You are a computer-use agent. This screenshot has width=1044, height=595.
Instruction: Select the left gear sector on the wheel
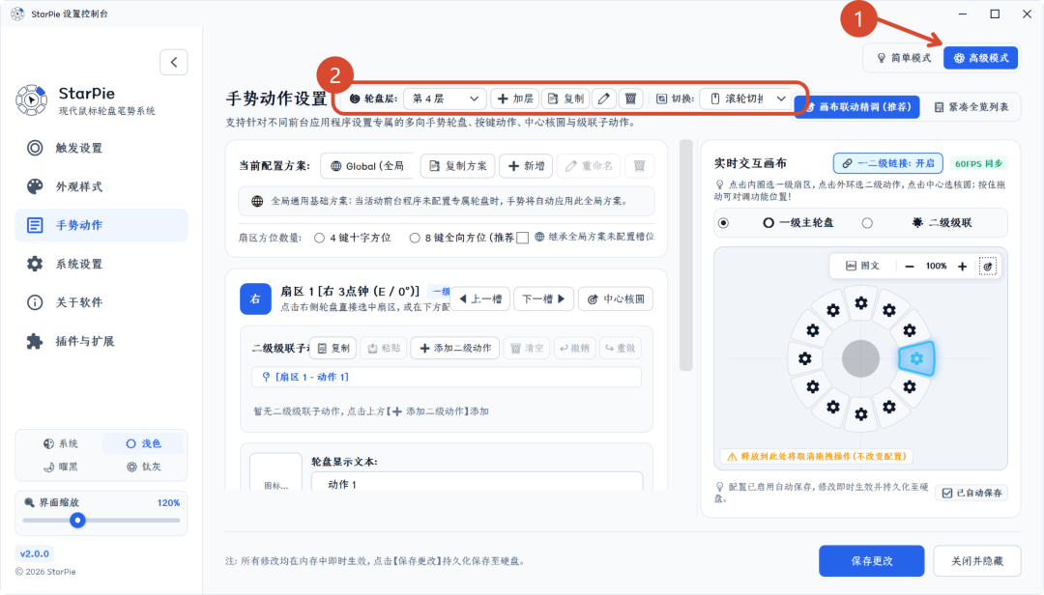coord(805,358)
